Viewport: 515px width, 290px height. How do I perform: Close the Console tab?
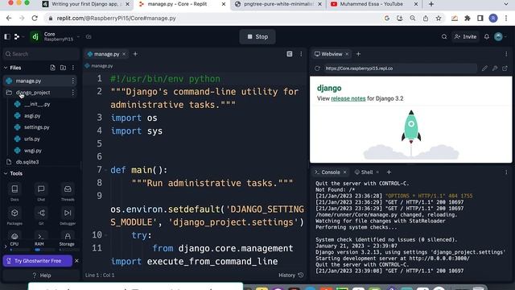click(345, 172)
